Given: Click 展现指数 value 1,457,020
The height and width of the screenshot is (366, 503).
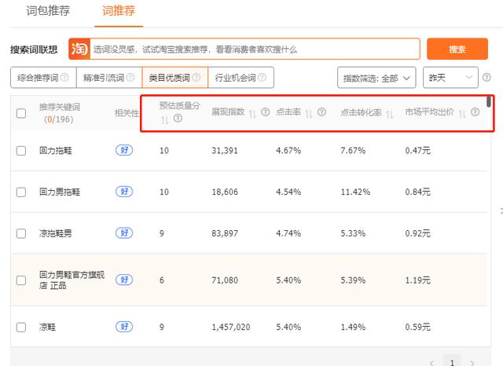Looking at the screenshot, I should [231, 327].
